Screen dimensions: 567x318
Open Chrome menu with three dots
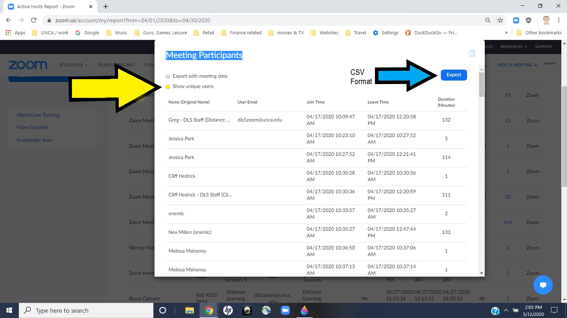pos(558,20)
